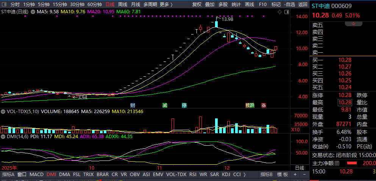The width and height of the screenshot is (376, 181).
Task: Click the 标记 mark button
Action: click(276, 4)
